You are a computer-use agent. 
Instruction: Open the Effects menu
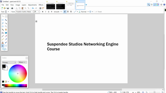click(x=41, y=5)
